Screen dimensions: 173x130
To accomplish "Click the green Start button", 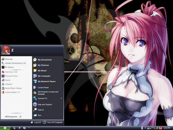I will [x=5, y=128].
